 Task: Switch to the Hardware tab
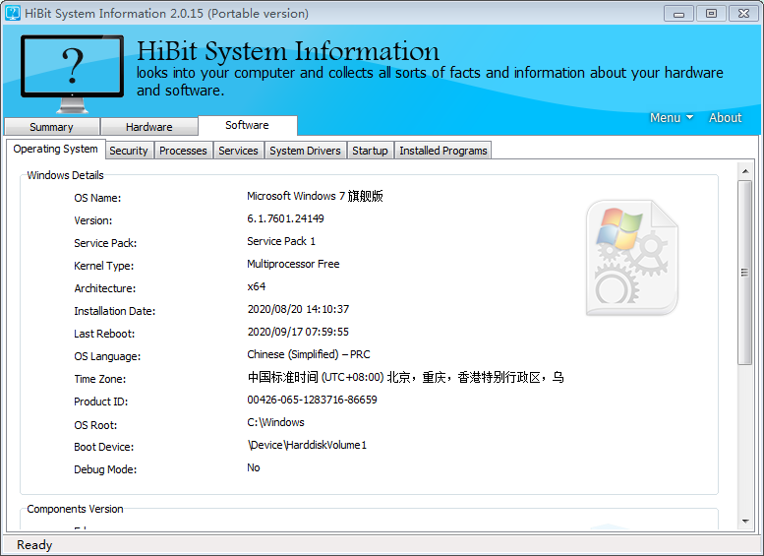coord(148,127)
